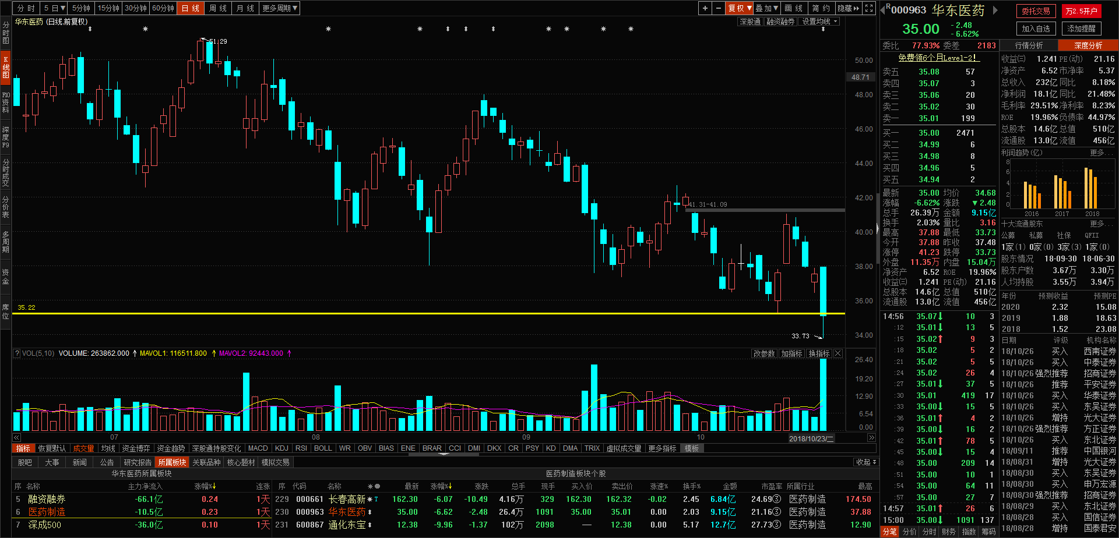The height and width of the screenshot is (538, 1119).
Task: Jump chart timeline to earliest
Action: click(x=16, y=438)
